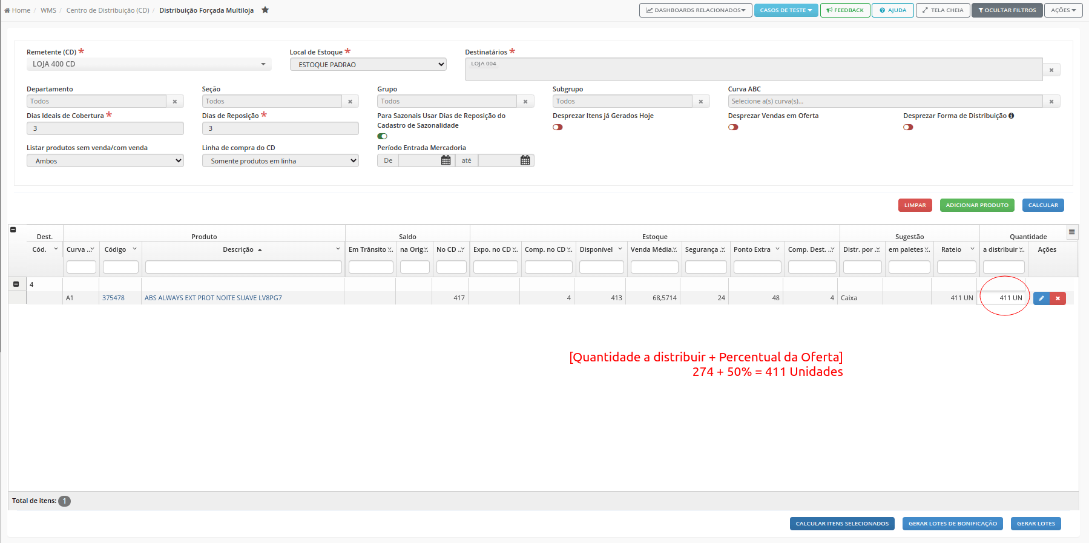
Task: Open the grid column menu icon
Action: 1071,232
